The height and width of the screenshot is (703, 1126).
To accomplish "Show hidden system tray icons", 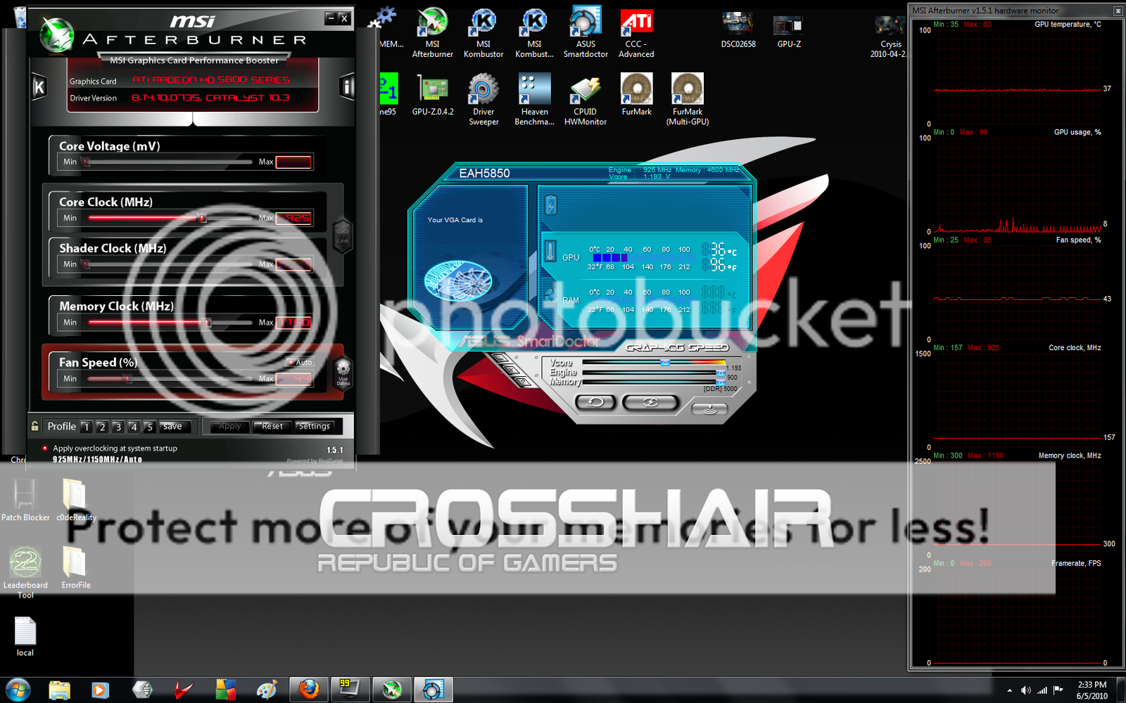I will (x=1009, y=690).
